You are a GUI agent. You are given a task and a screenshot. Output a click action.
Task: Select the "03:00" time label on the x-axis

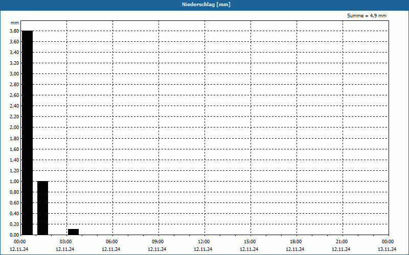tap(66, 242)
